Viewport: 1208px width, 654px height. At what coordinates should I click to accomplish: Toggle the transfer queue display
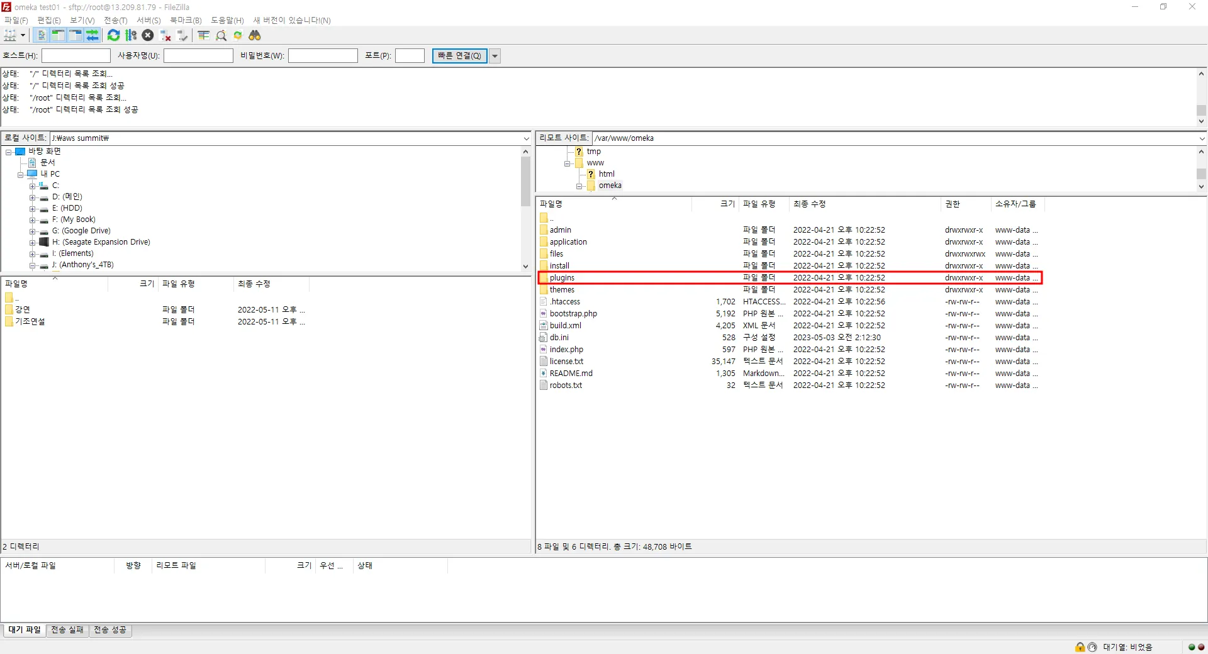92,35
